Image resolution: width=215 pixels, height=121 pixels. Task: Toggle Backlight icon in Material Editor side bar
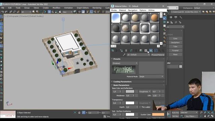[165, 18]
